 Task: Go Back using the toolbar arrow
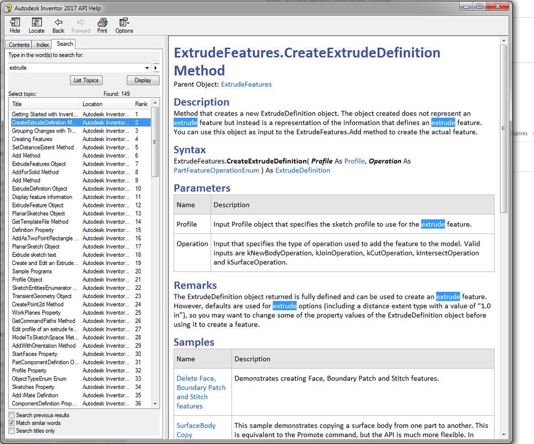coord(58,26)
